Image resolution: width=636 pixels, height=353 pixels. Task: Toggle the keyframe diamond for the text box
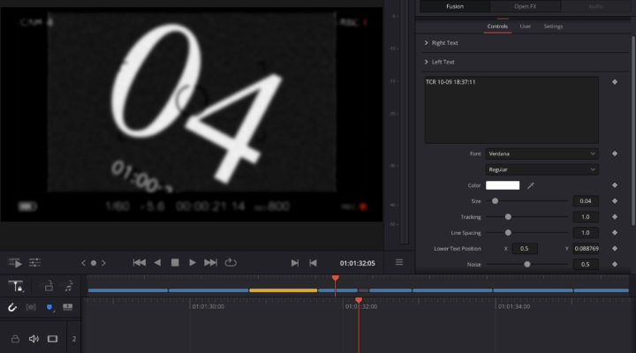pyautogui.click(x=615, y=82)
